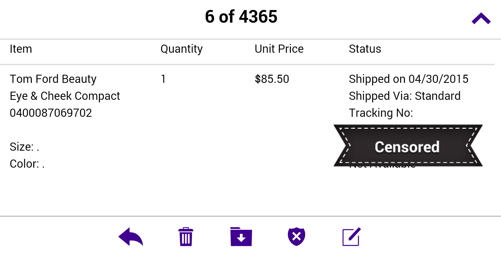Tap the $85.50 unit price
The width and height of the screenshot is (501, 260).
coord(272,79)
